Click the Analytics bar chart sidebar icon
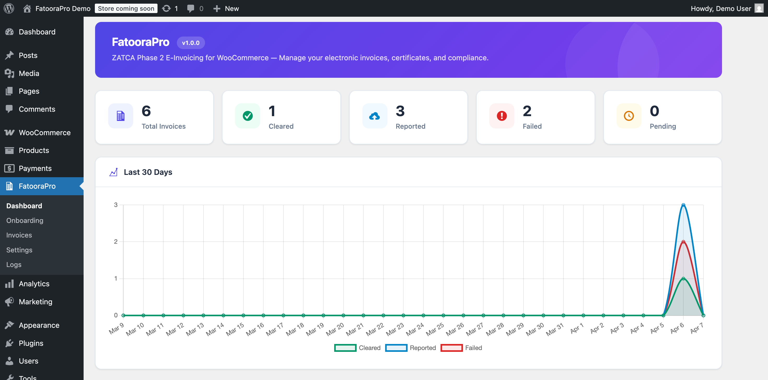The height and width of the screenshot is (380, 768). [9, 284]
